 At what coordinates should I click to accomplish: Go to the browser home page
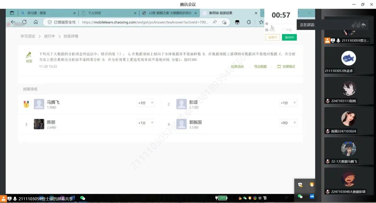click(x=36, y=22)
